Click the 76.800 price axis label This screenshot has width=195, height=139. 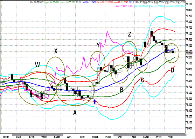pyautogui.click(x=189, y=81)
